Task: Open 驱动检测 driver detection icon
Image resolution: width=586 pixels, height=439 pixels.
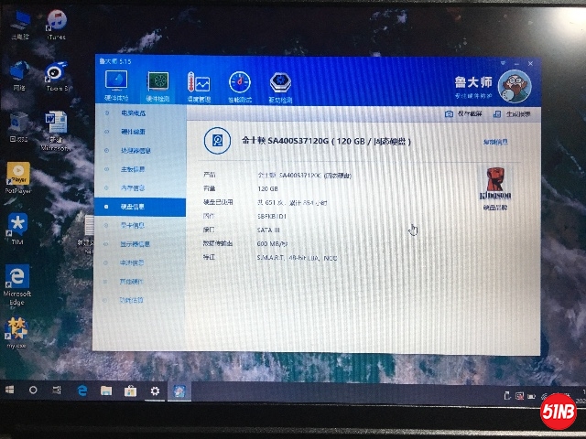Action: click(x=280, y=86)
